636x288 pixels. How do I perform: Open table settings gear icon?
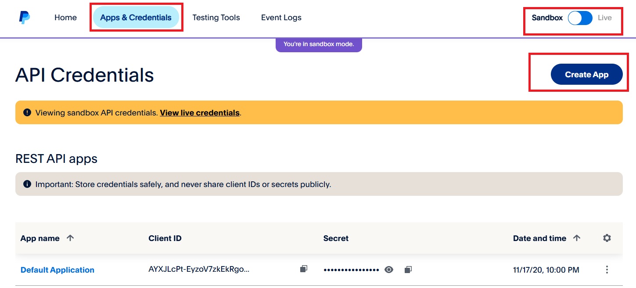point(607,238)
